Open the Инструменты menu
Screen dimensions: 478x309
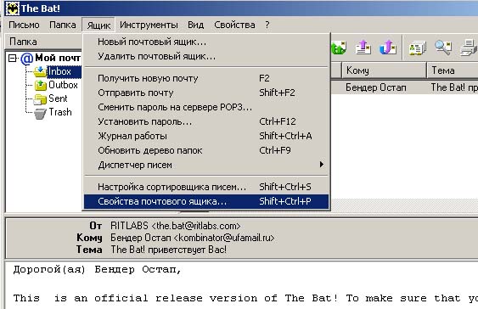tap(149, 25)
